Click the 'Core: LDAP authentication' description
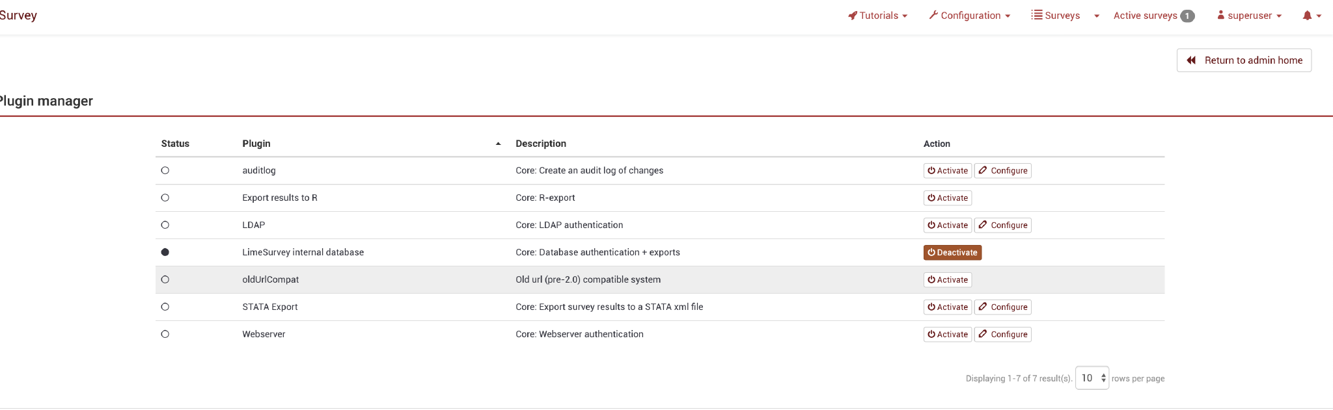The width and height of the screenshot is (1333, 410). tap(570, 225)
